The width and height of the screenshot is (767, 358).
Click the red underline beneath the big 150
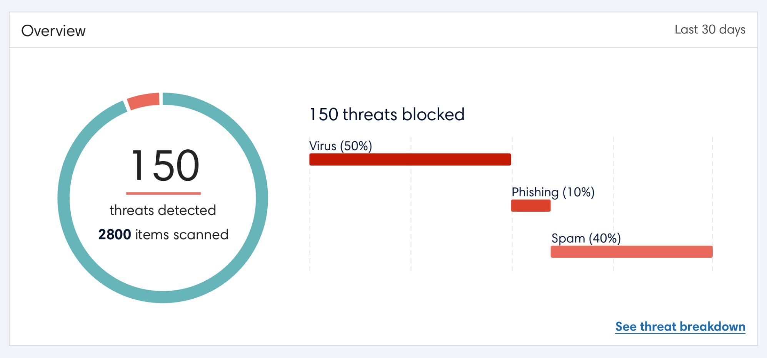(163, 193)
